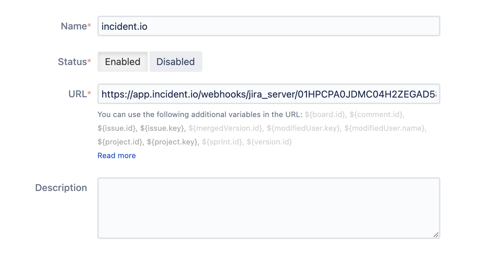
Task: Set webhook status to Enabled
Action: [x=123, y=62]
